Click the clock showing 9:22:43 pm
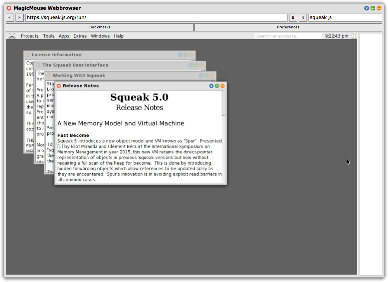The image size is (388, 282). pyautogui.click(x=336, y=36)
